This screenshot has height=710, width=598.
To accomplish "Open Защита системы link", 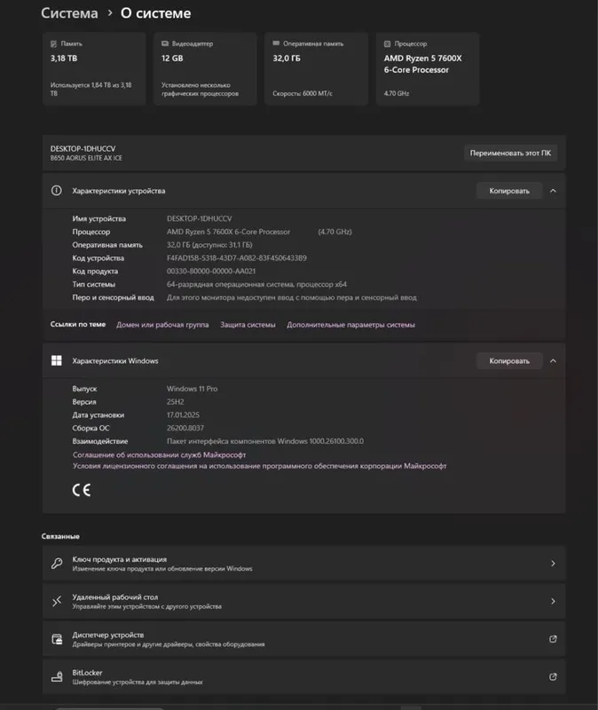I will (248, 325).
